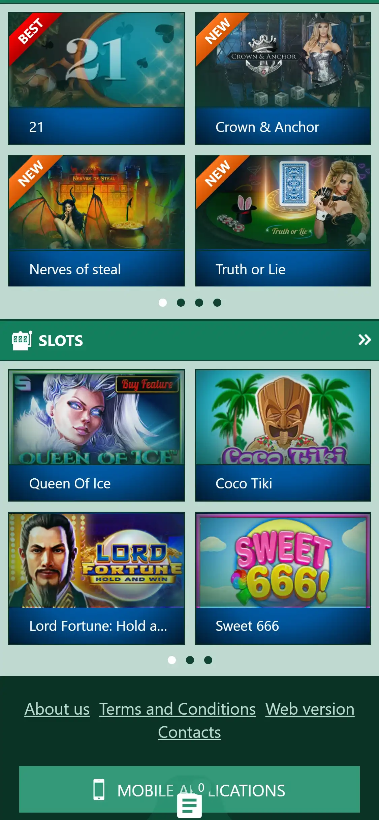This screenshot has width=379, height=820.
Task: Open the Contacts link
Action: point(189,732)
